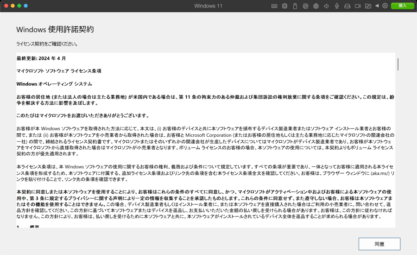Open the shared folder icon
417x255 pixels.
point(368,6)
